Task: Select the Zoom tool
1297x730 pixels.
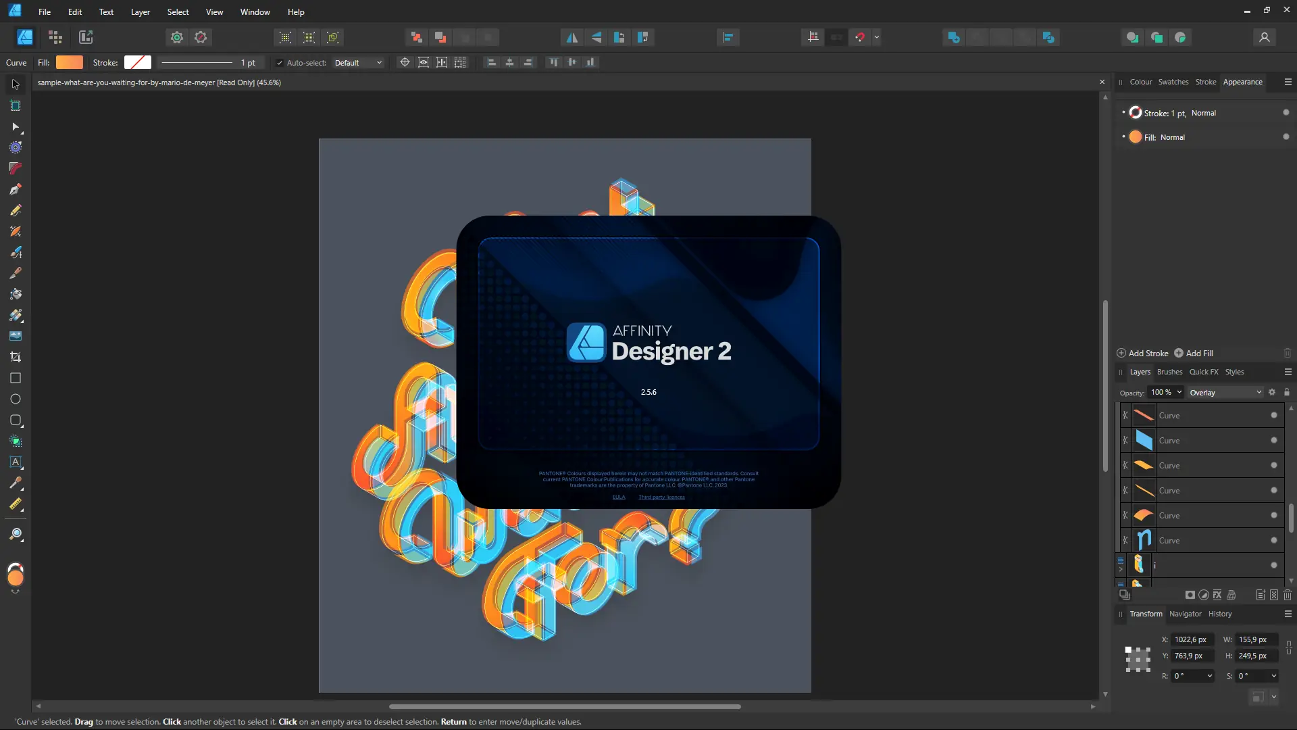Action: point(15,535)
